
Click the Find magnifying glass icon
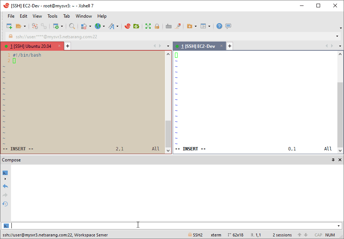pos(72,26)
